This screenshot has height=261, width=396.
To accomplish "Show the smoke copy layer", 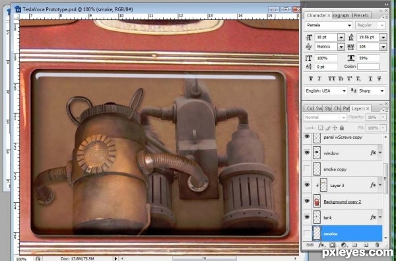I will click(307, 169).
